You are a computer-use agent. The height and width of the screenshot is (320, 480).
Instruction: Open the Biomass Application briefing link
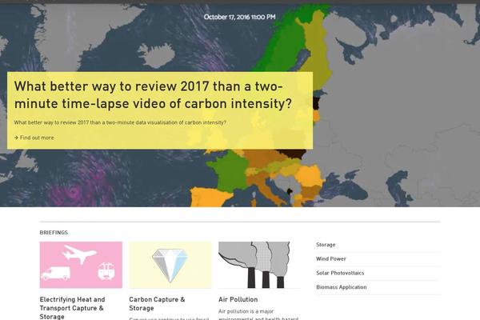[342, 287]
